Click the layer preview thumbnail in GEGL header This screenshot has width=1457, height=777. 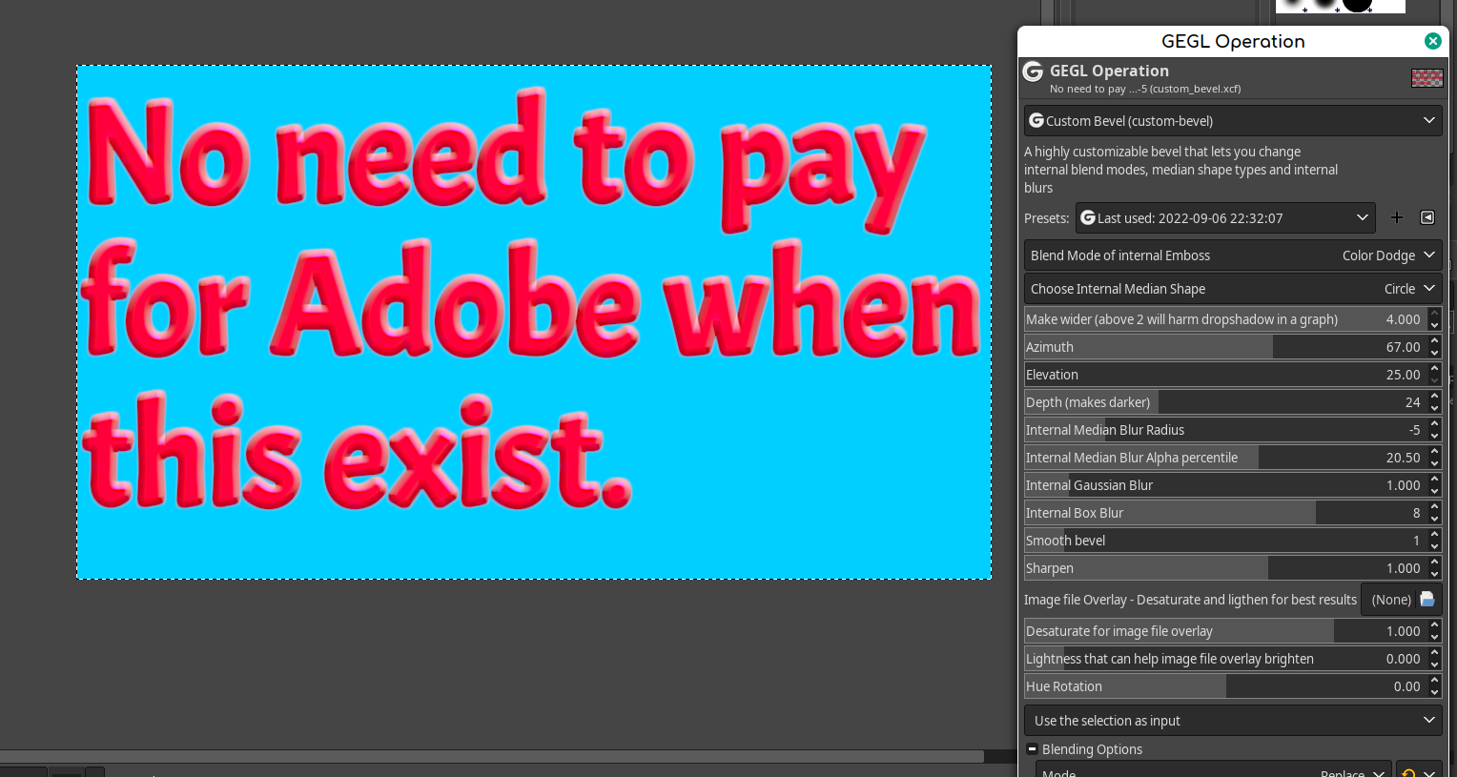click(1427, 78)
